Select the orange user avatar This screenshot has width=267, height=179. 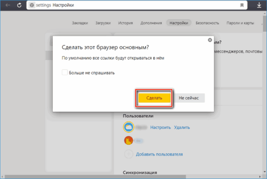pos(129,140)
